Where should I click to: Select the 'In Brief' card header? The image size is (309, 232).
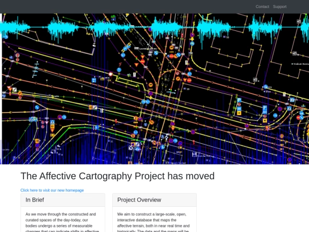coord(63,200)
